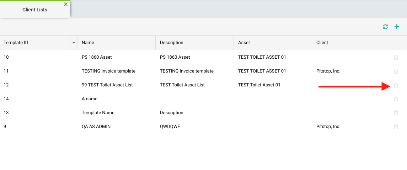
Task: Delete the 99 TEST Toilet Asset List row
Action: click(x=396, y=85)
